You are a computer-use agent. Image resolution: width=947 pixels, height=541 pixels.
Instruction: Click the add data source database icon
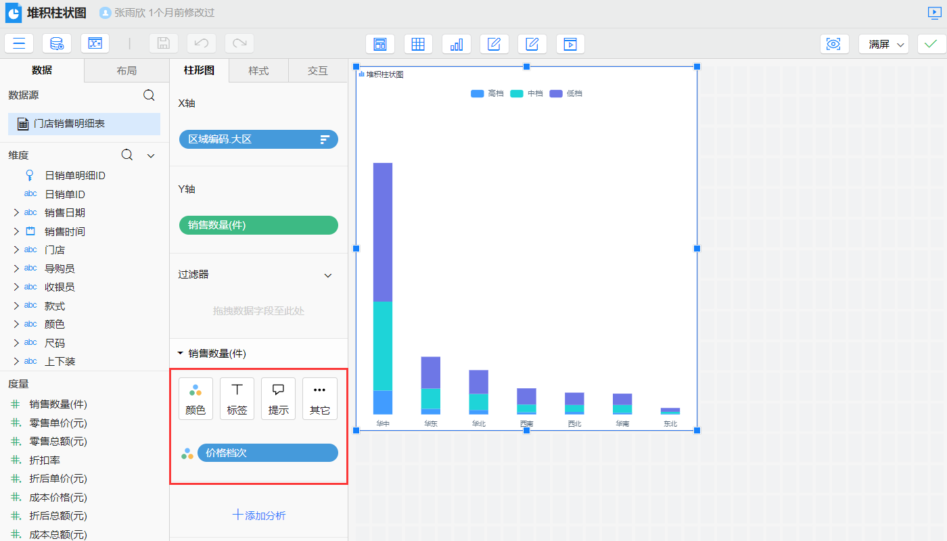tap(57, 44)
